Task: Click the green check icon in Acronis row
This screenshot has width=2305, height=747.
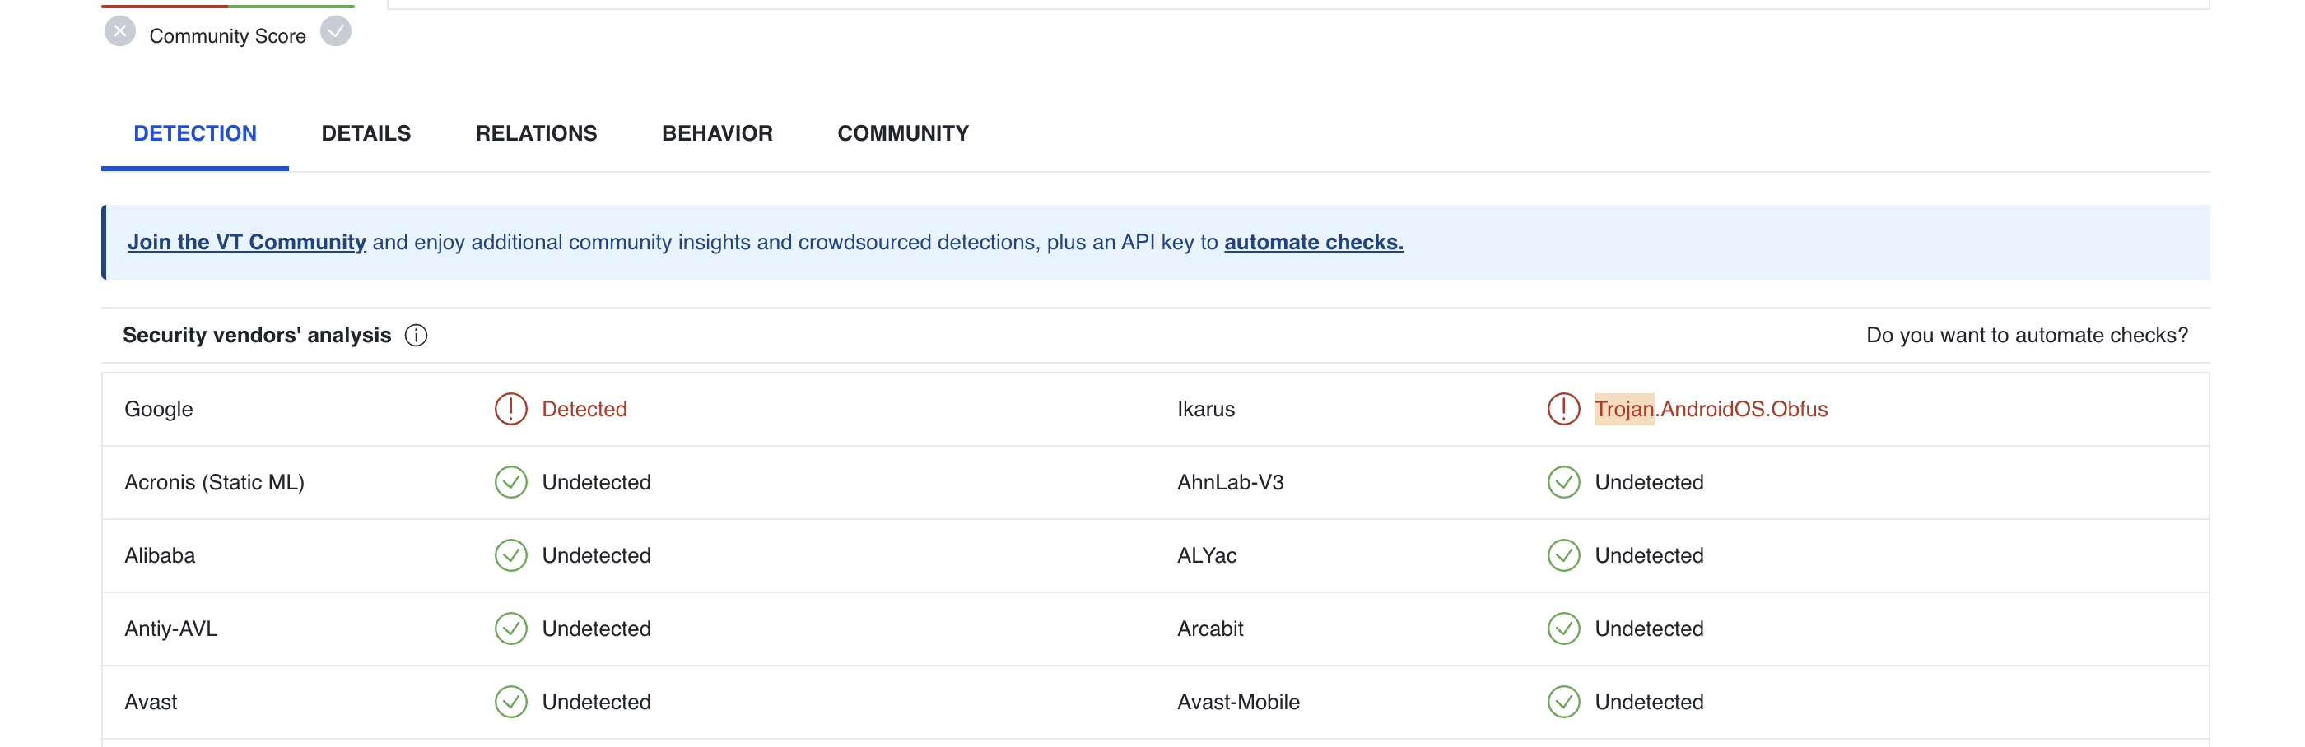Action: 511,482
